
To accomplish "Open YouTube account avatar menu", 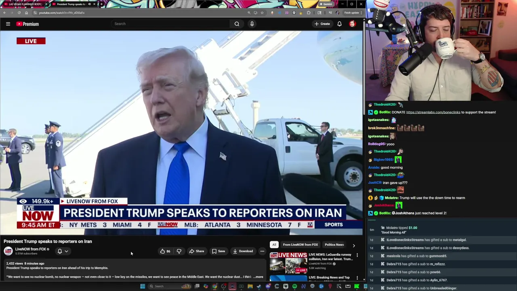I will [x=352, y=24].
